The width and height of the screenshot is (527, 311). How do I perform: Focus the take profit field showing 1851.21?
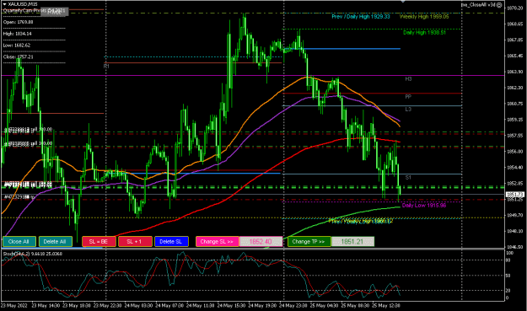tap(352, 242)
